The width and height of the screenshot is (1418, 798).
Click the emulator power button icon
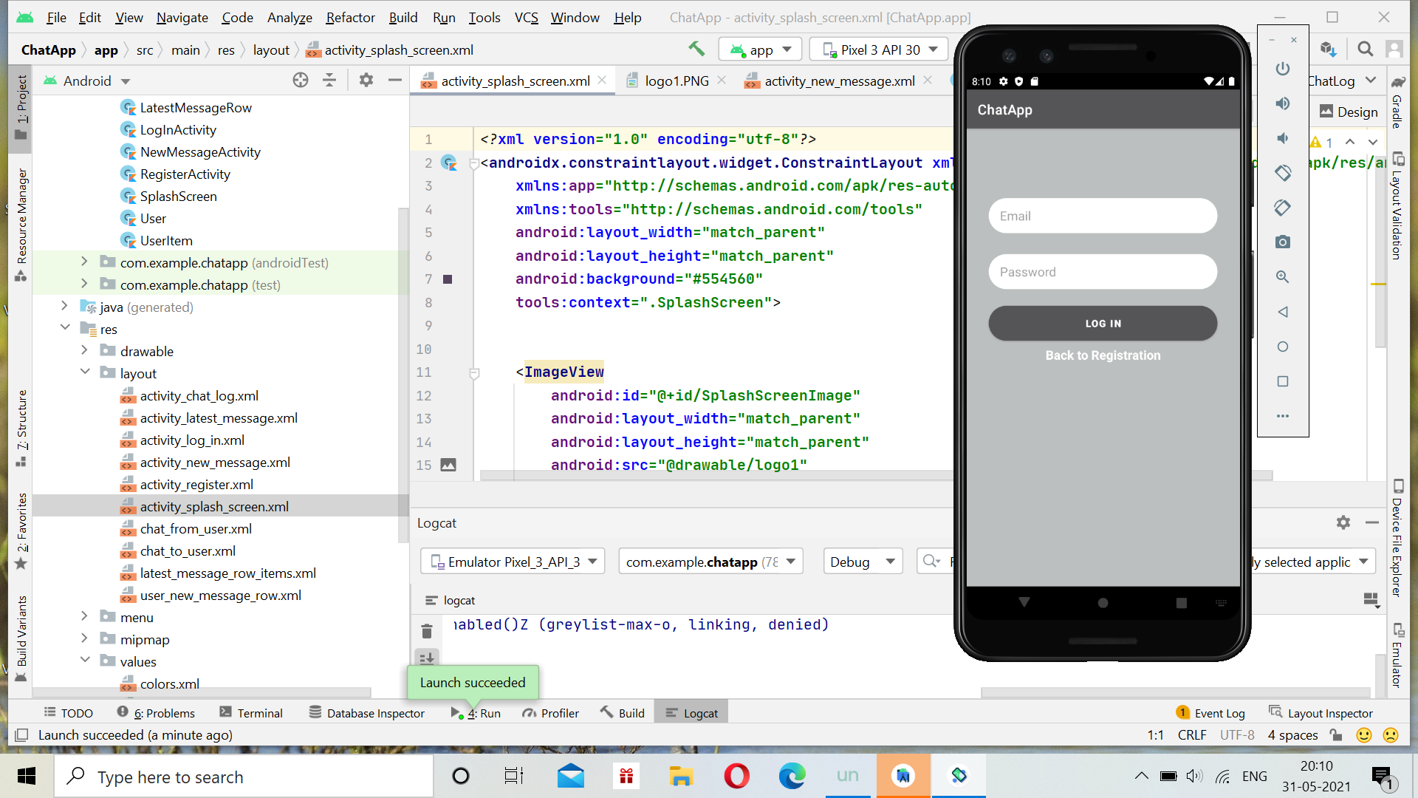pos(1283,69)
